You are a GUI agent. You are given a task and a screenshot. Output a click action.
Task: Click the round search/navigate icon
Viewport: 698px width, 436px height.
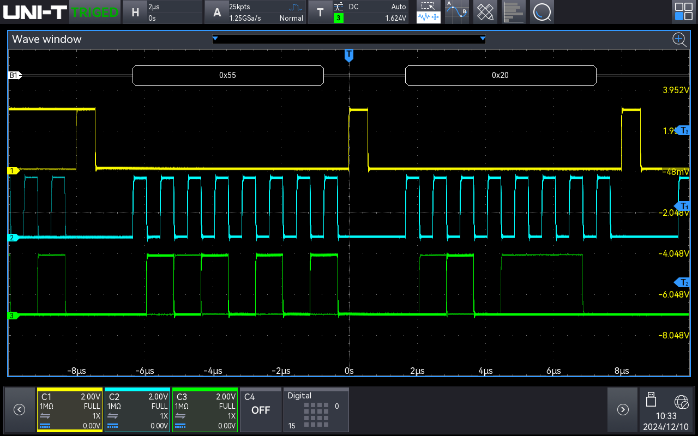coord(542,12)
